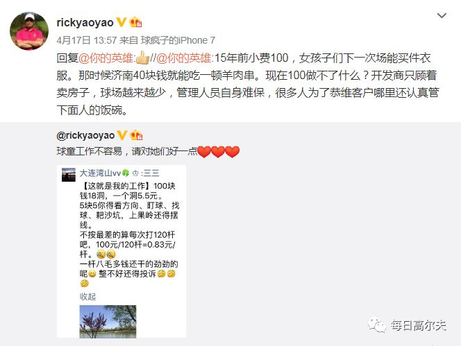Click the membership badge in the reposted section

[136, 135]
